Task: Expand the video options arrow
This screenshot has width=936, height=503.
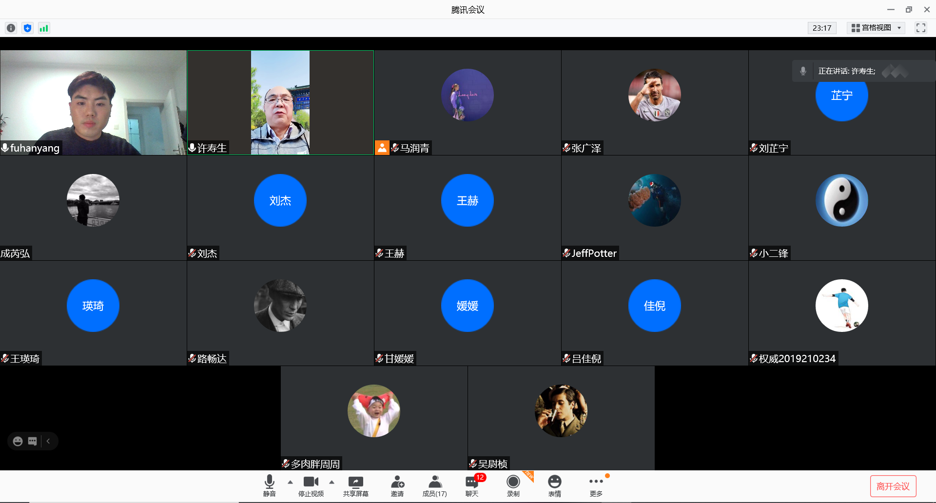Action: 332,482
